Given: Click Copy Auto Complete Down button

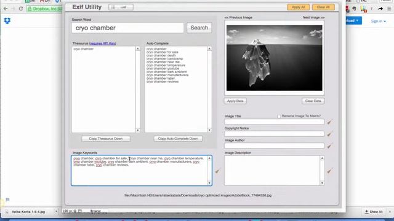Looking at the screenshot, I should 178,139.
